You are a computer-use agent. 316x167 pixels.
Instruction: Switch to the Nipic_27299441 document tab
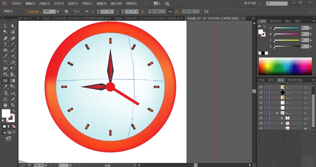click(76, 18)
